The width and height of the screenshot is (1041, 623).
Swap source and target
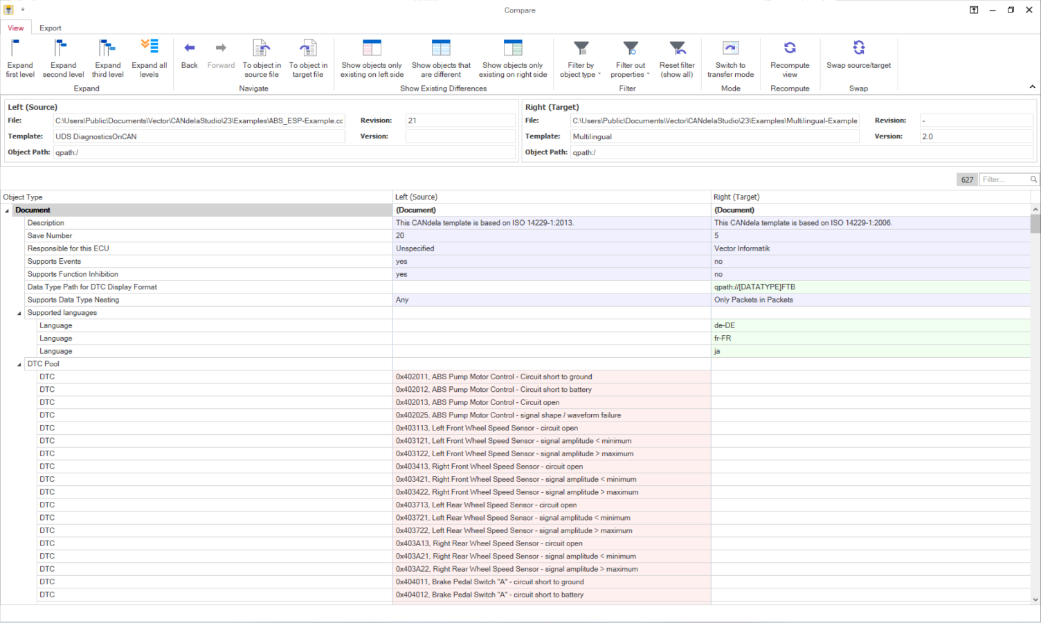(x=858, y=55)
